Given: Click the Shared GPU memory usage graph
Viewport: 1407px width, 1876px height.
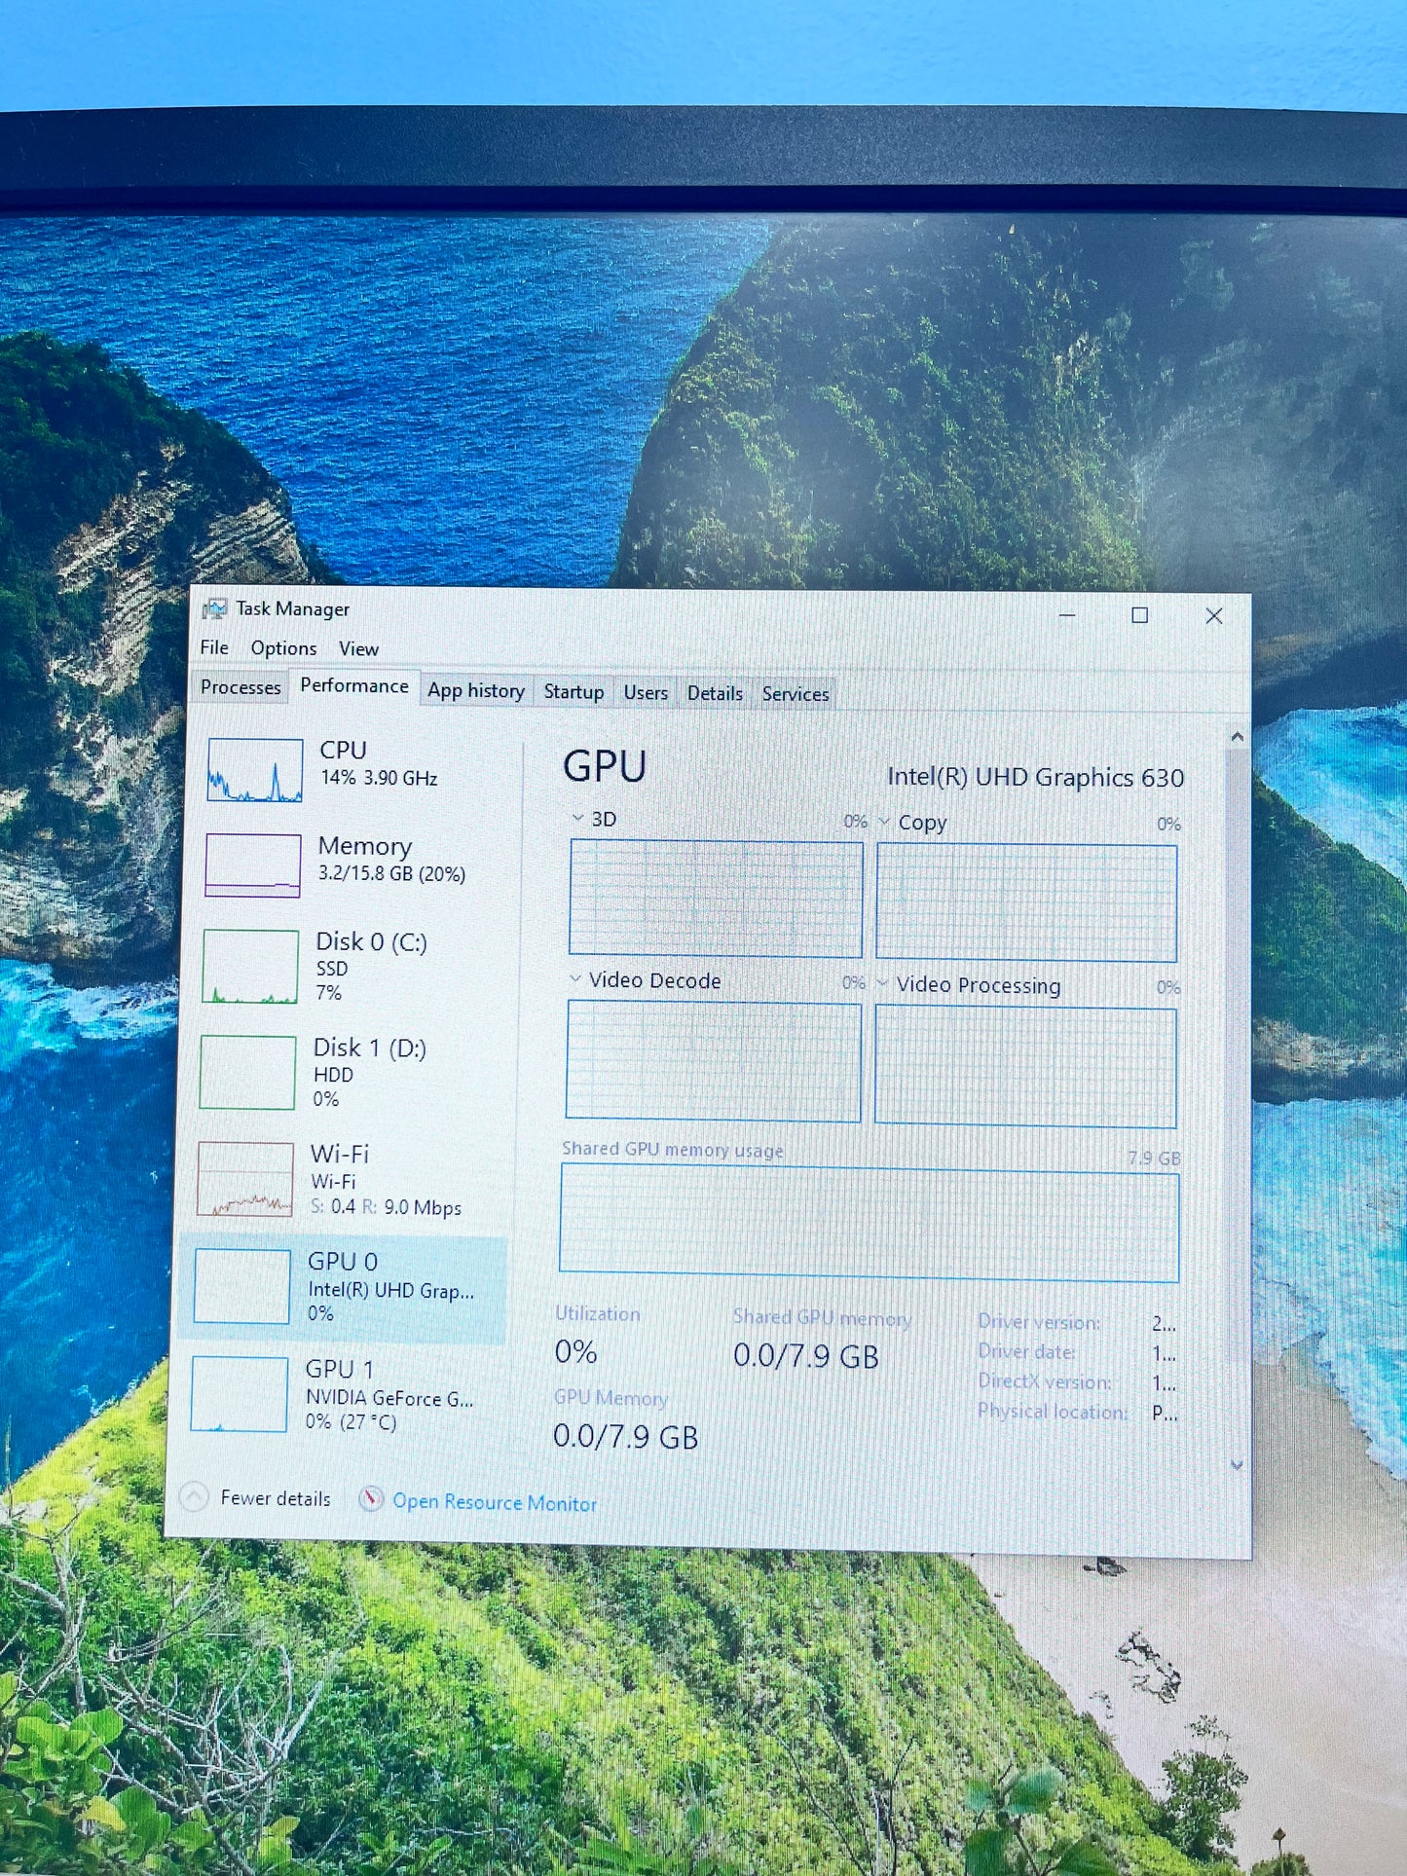Looking at the screenshot, I should tap(869, 1225).
